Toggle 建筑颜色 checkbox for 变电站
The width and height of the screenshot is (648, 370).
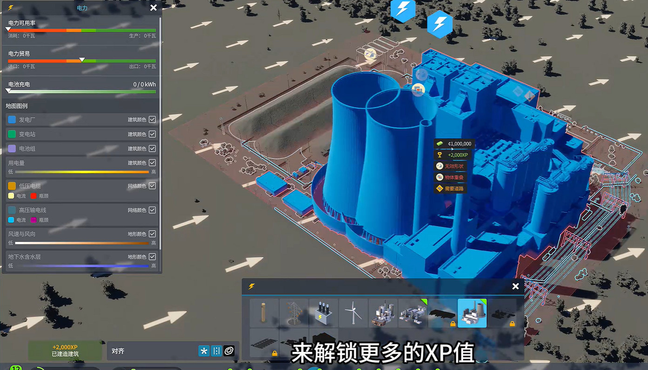click(x=152, y=134)
